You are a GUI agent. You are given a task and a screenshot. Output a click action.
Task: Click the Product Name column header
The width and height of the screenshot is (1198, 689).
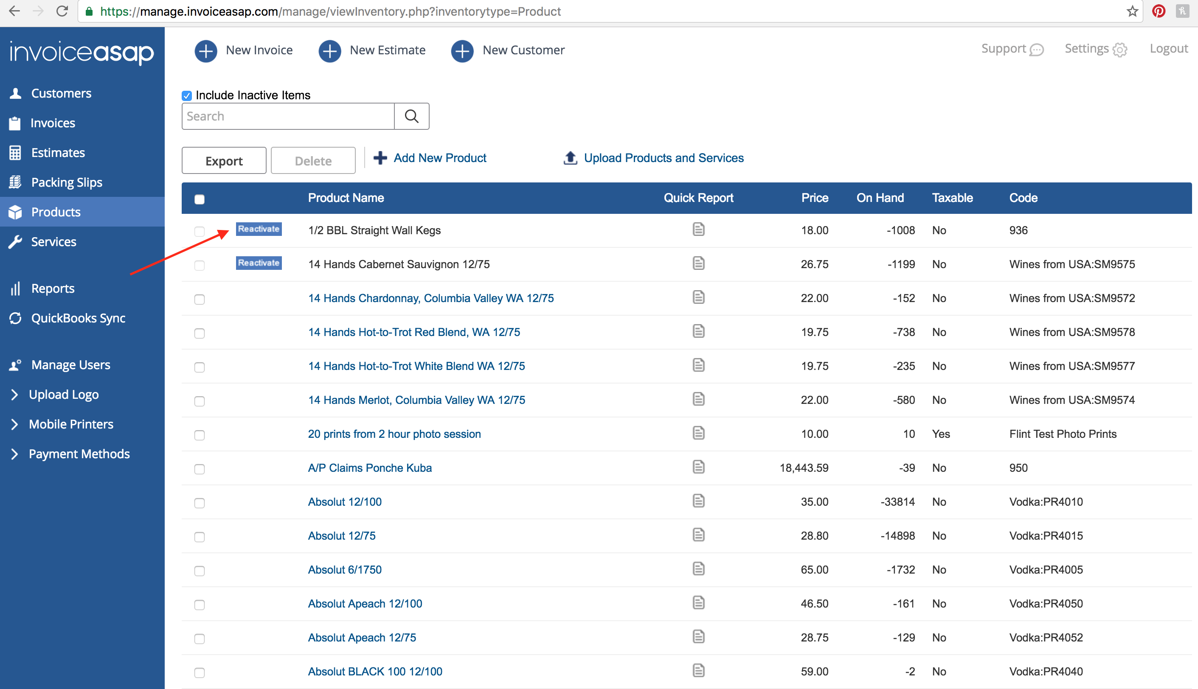tap(346, 198)
